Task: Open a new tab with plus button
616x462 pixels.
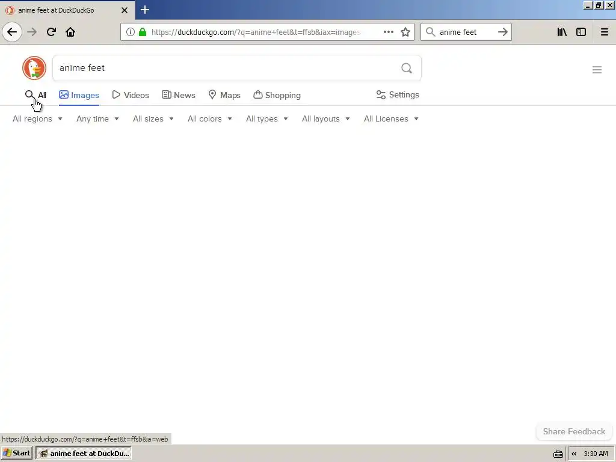Action: [145, 10]
